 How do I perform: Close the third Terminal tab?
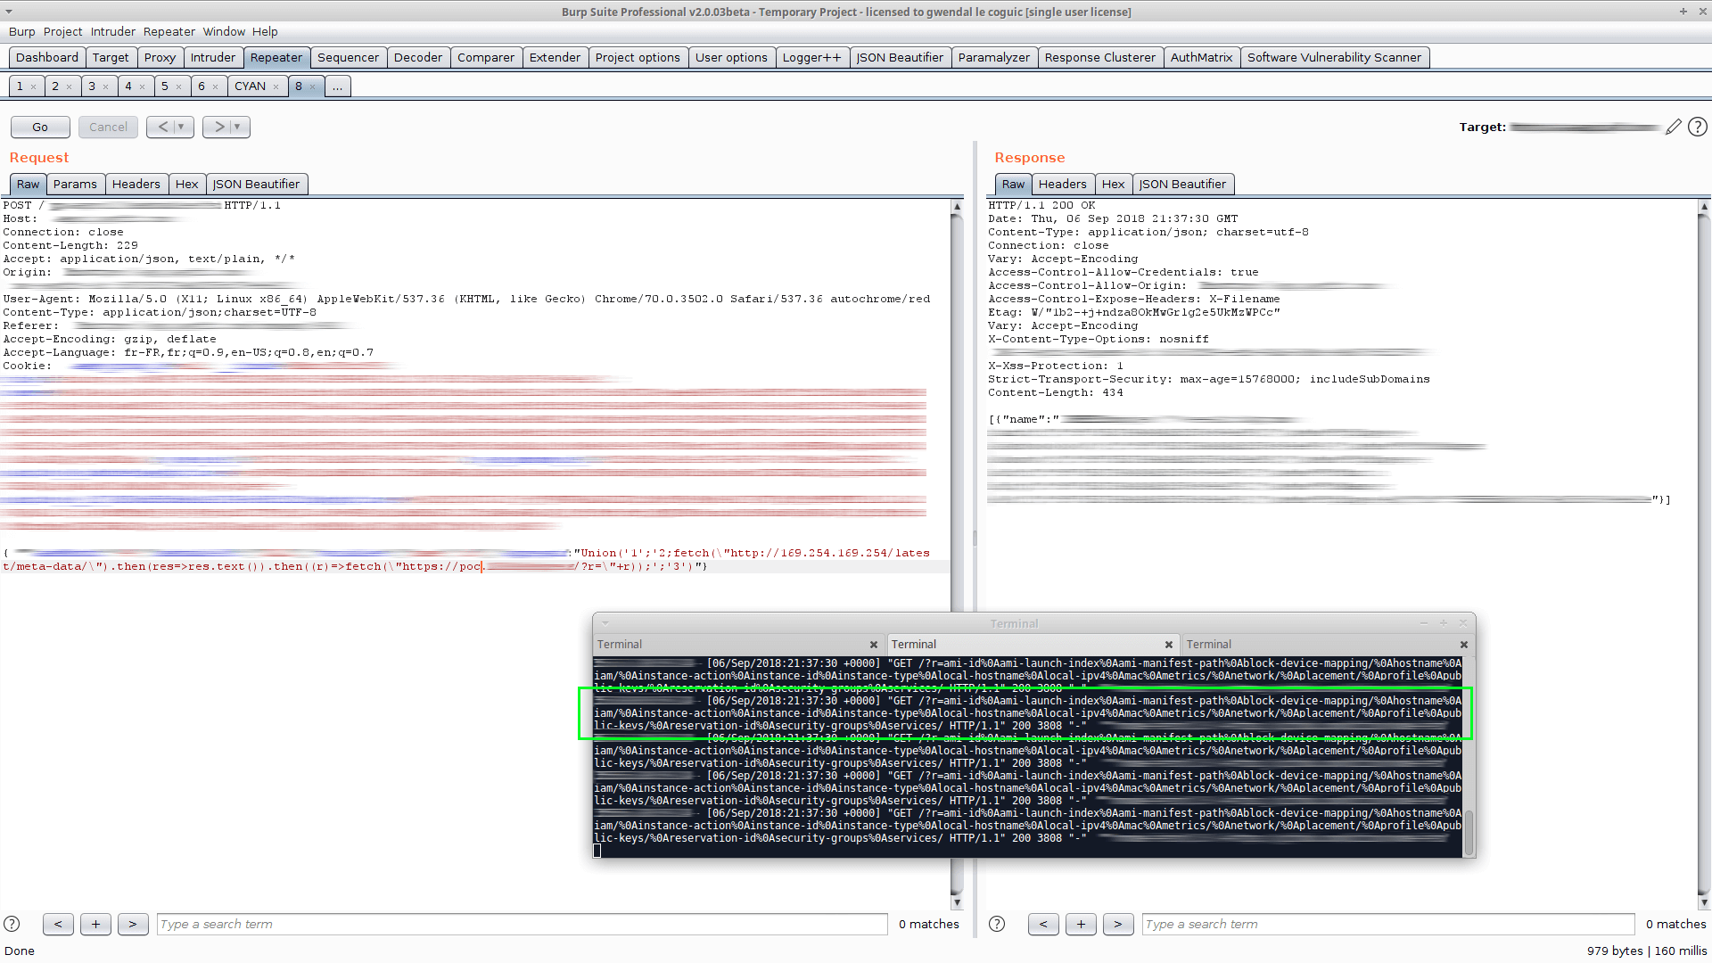pos(1463,645)
